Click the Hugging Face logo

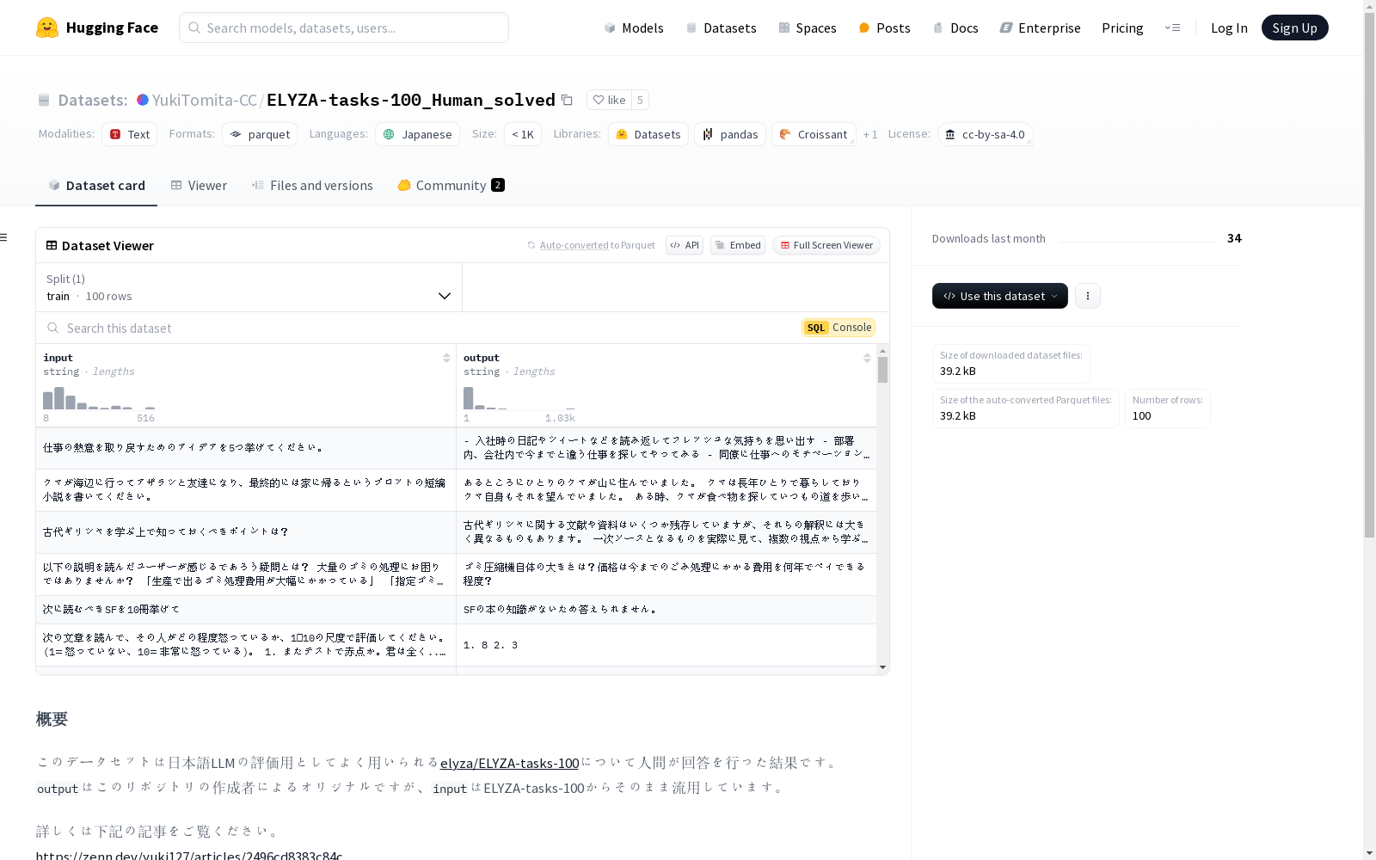(x=96, y=28)
